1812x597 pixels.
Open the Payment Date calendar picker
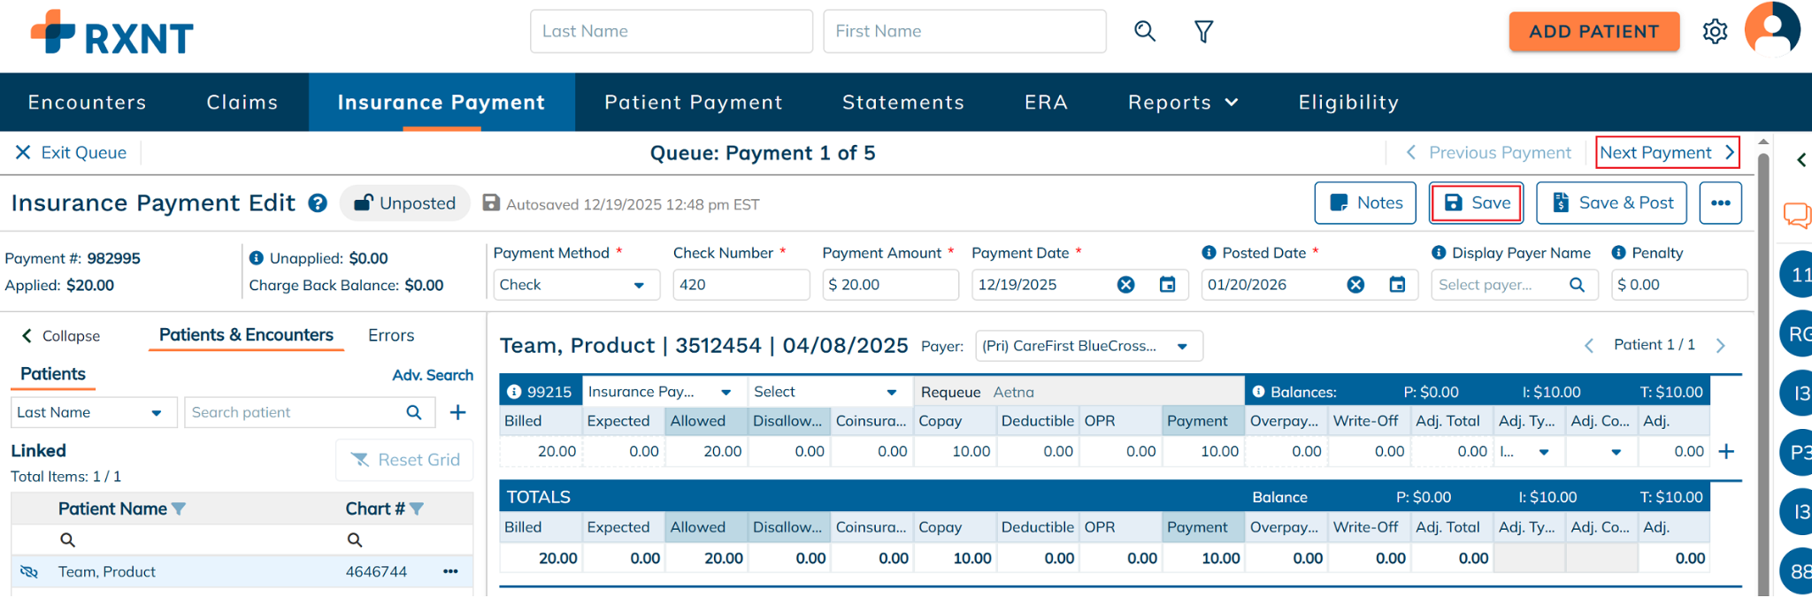pos(1168,285)
